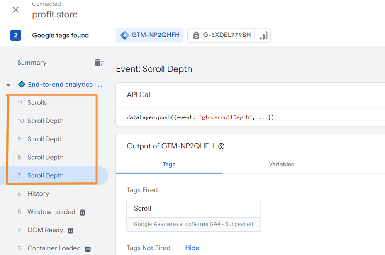Open the End-to-end analytics page entry
The width and height of the screenshot is (385, 255).
pyautogui.click(x=65, y=85)
